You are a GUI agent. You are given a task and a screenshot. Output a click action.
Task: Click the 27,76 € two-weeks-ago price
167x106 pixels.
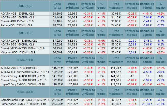[72, 25]
